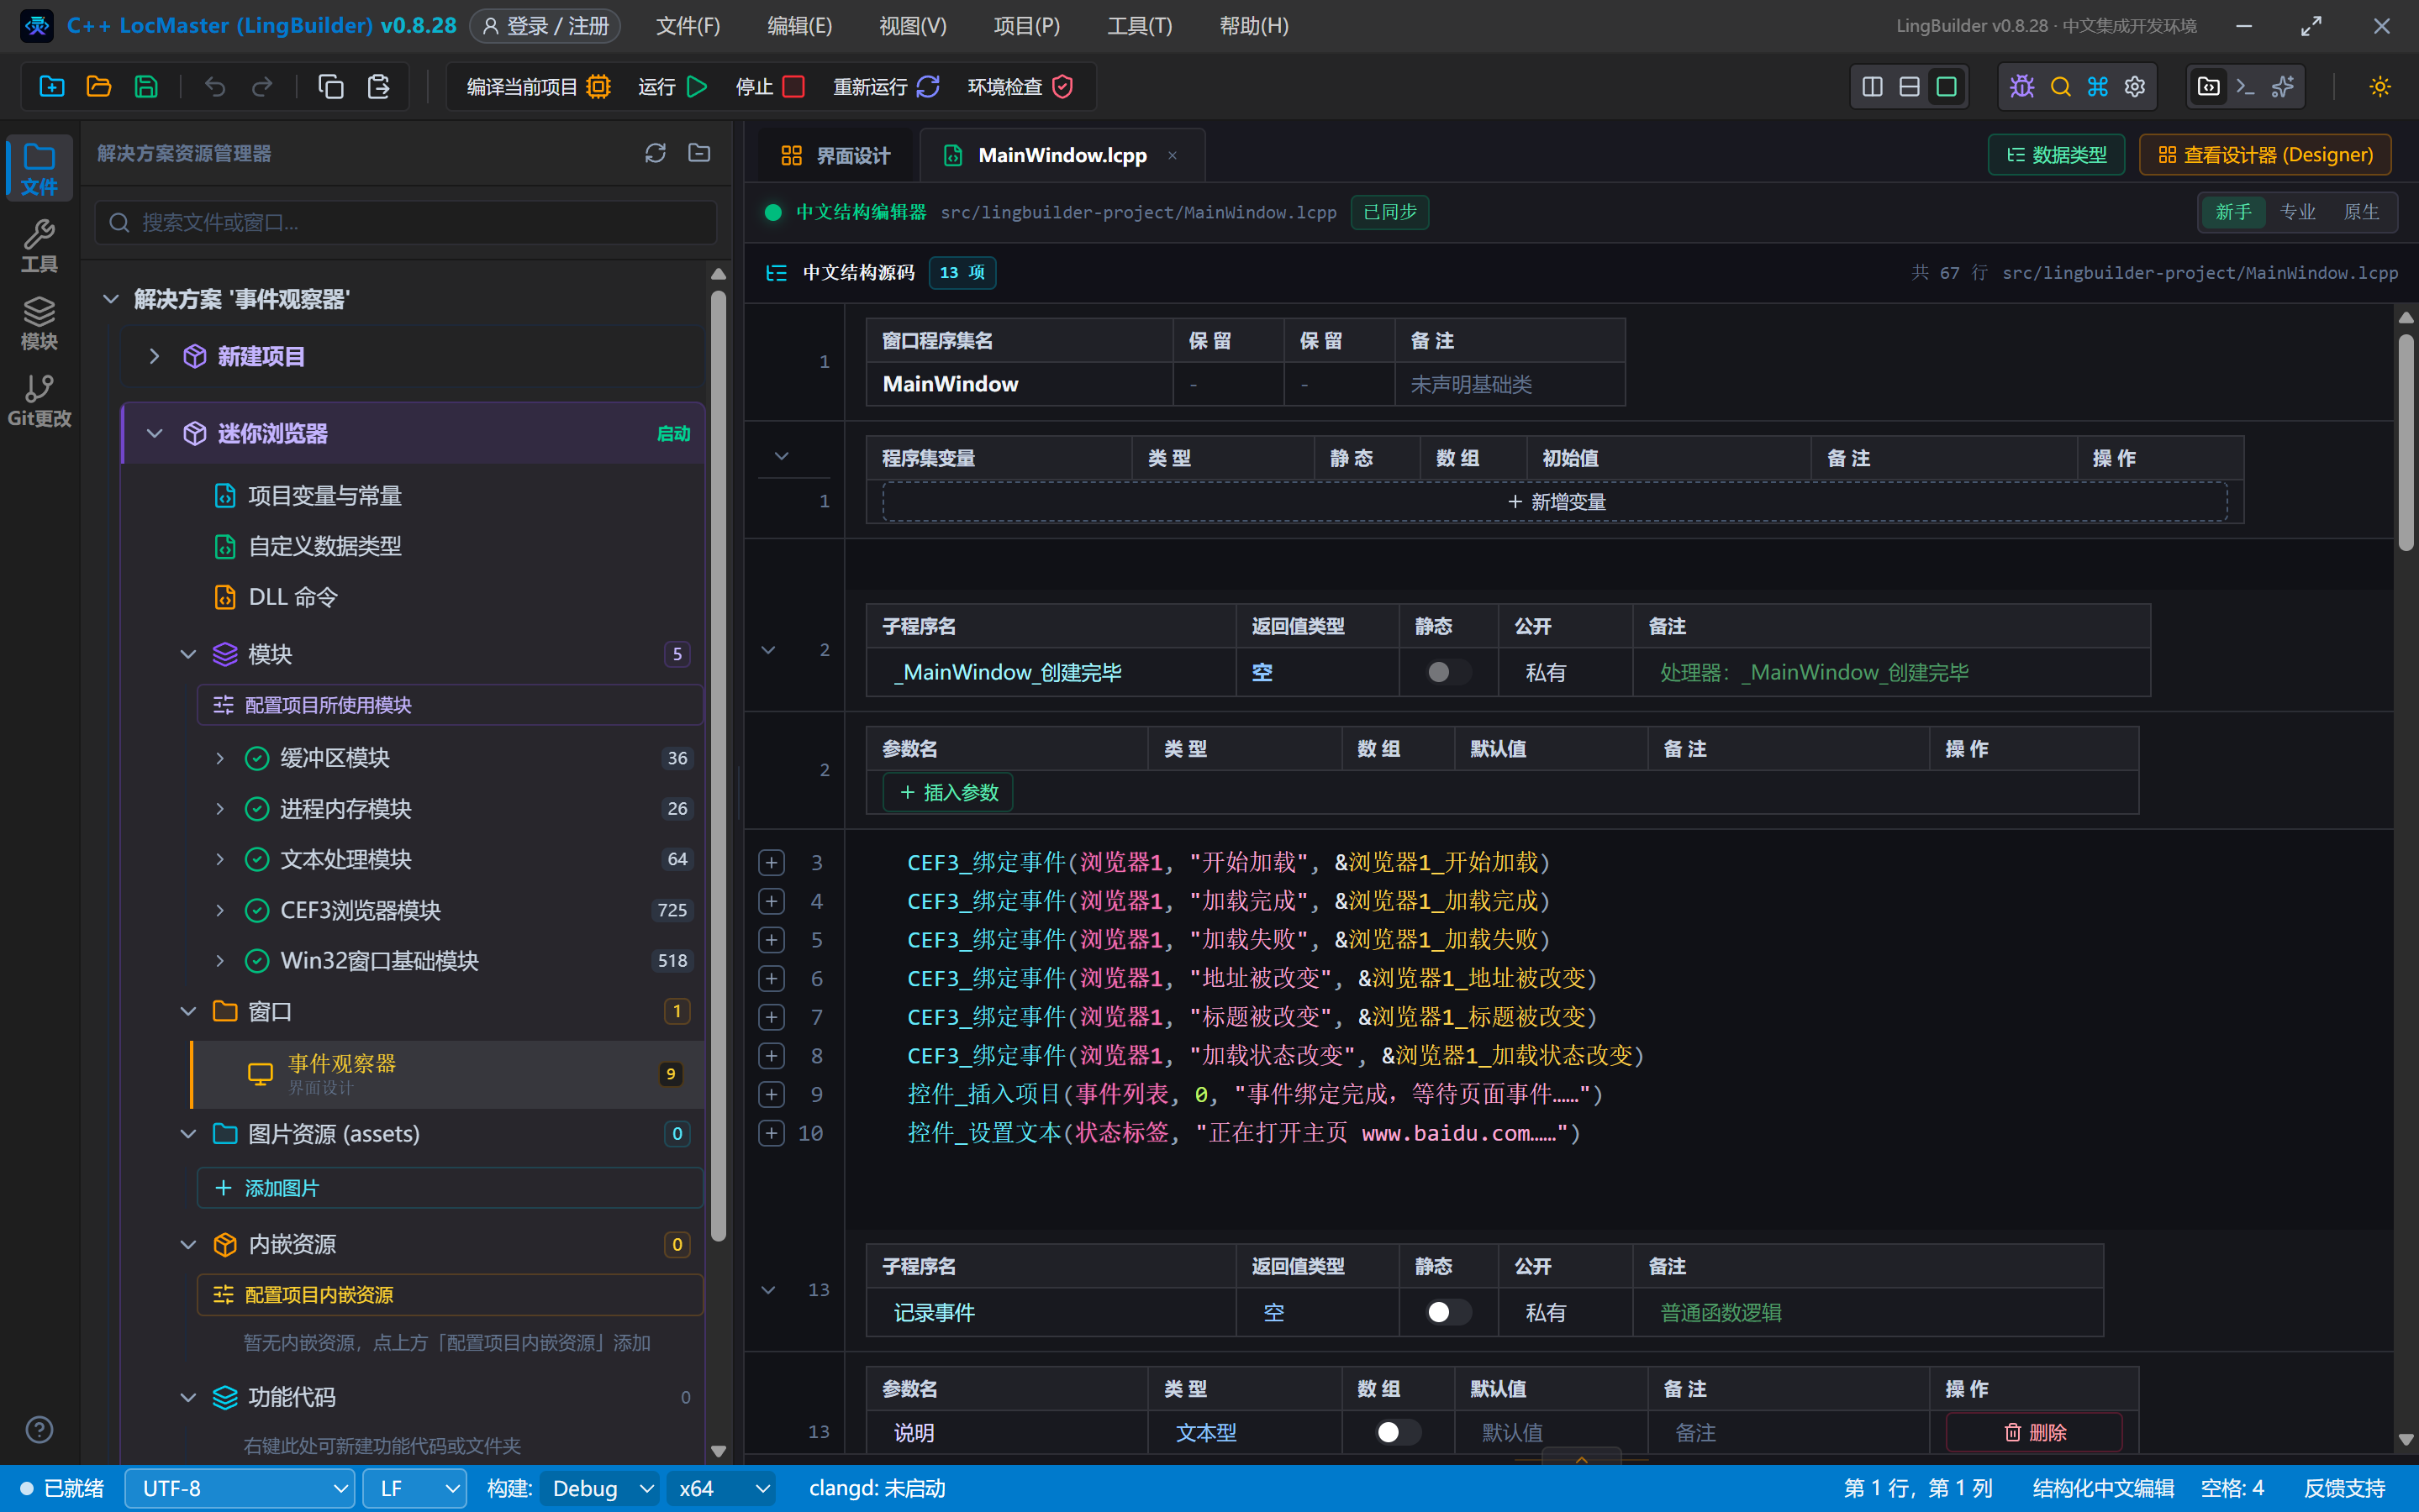This screenshot has width=2419, height=1512.
Task: Click the 新增变量 dashed row
Action: tap(1555, 502)
